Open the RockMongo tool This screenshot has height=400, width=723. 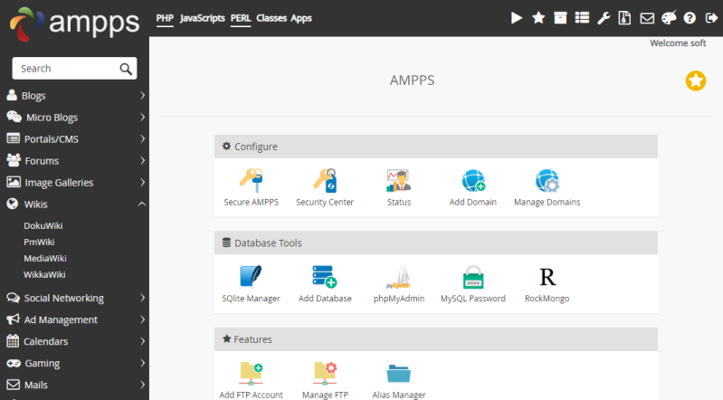coord(547,278)
